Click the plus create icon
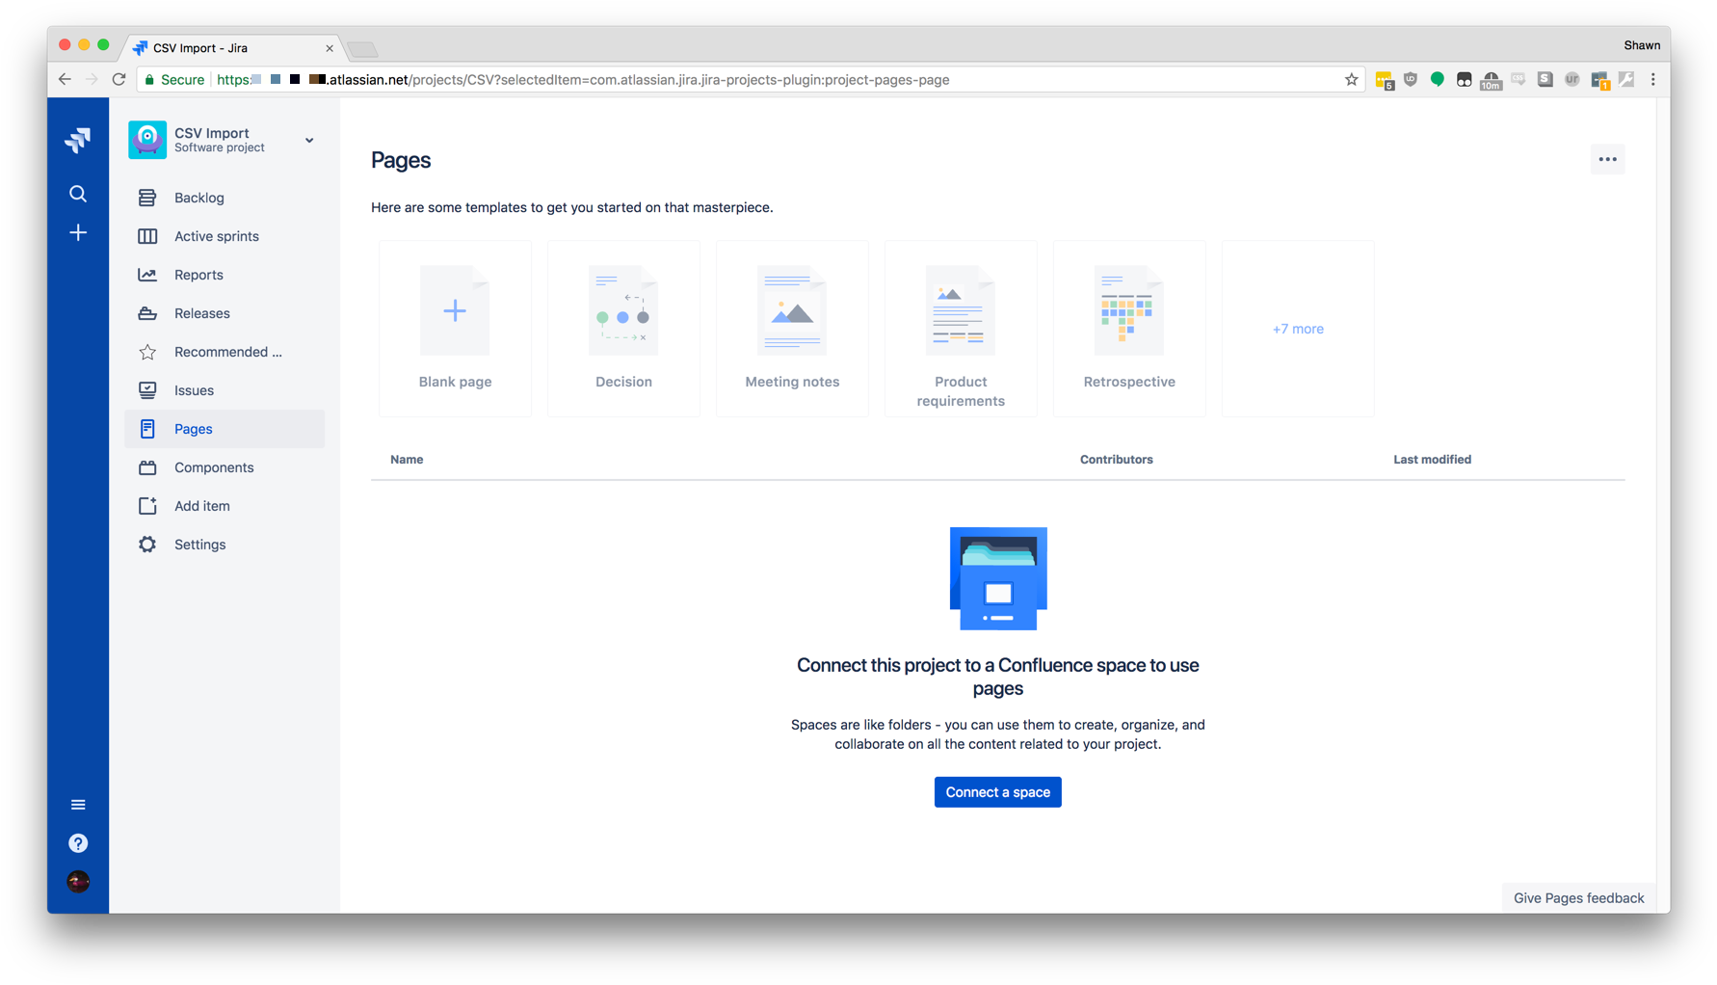The image size is (1717, 985). [x=78, y=232]
